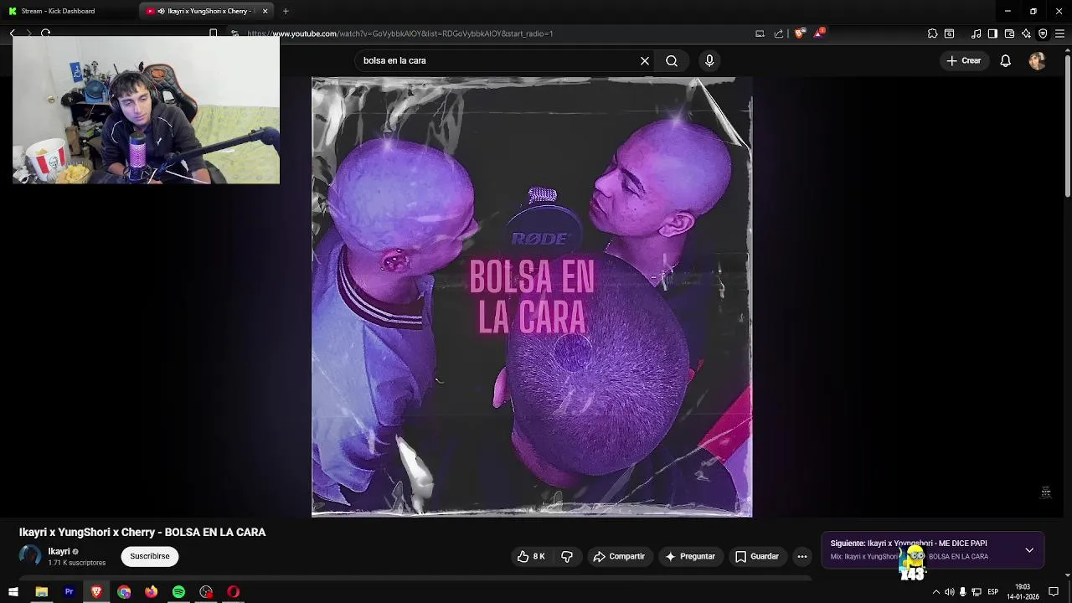The width and height of the screenshot is (1072, 603).
Task: Click the BOLSA EN LA CARA video player
Action: point(532,297)
